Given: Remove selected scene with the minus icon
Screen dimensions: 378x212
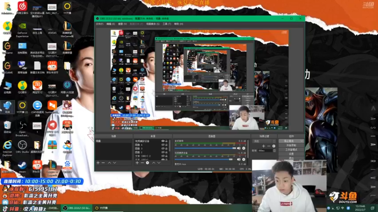Looking at the screenshot, I should pos(103,163).
